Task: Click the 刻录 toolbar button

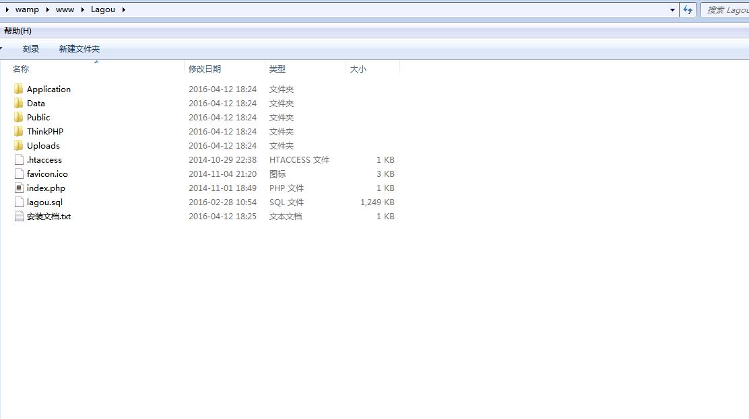Action: pos(31,49)
